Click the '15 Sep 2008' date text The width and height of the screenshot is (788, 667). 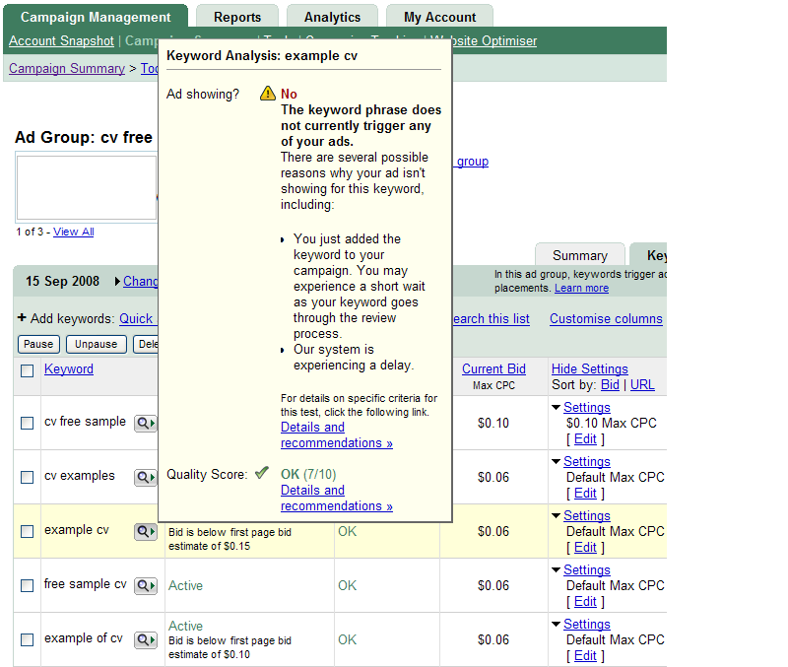point(63,281)
